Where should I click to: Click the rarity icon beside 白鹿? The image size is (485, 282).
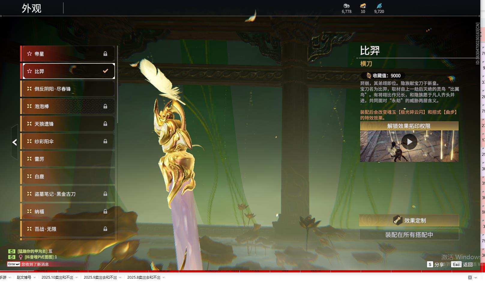(x=29, y=176)
